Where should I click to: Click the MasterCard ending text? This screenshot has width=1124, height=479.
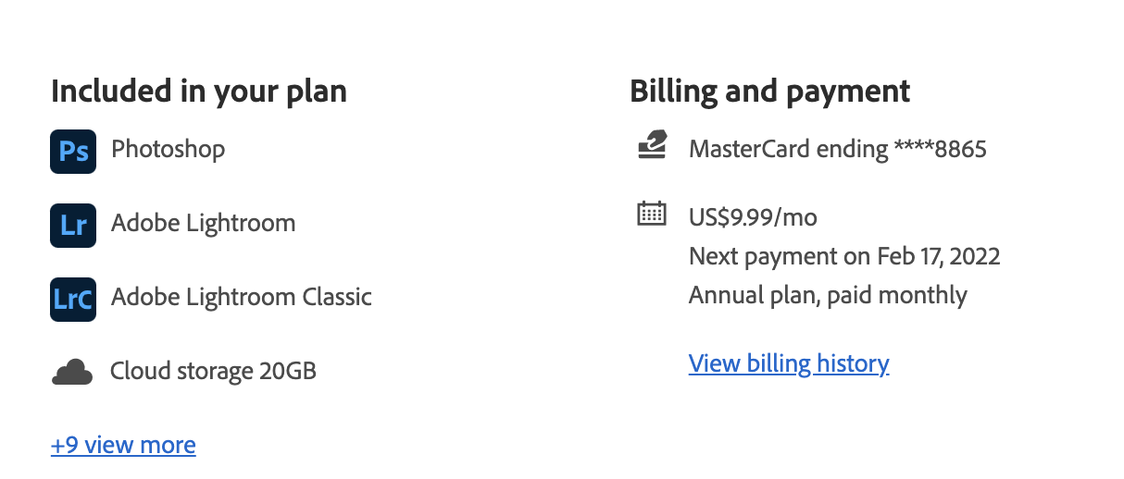[787, 149]
